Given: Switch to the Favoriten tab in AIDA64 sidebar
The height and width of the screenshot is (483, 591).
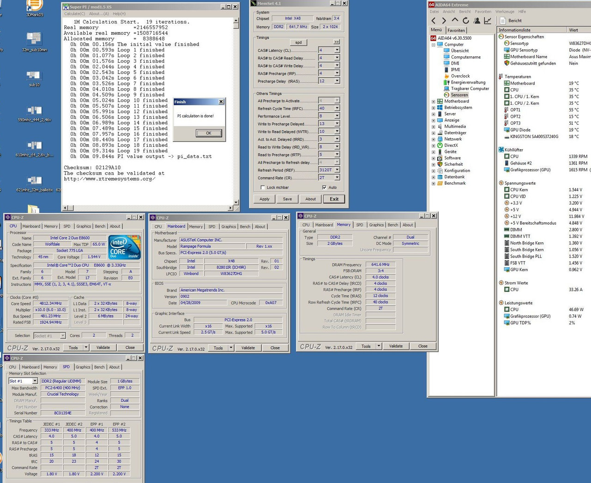Looking at the screenshot, I should click(456, 30).
